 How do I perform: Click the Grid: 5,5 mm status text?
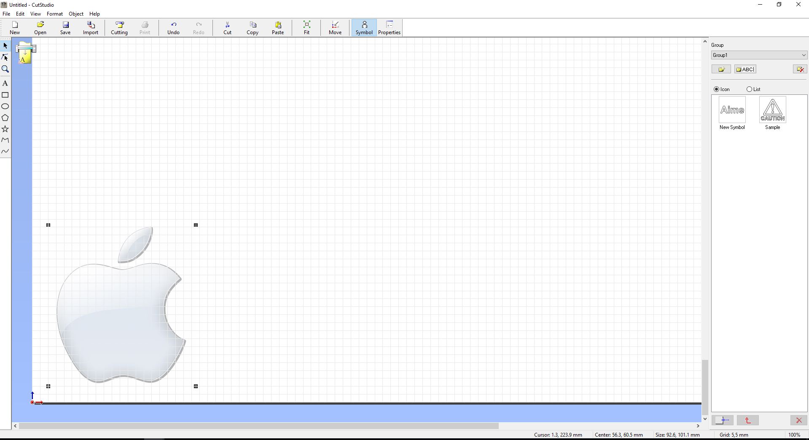(734, 435)
